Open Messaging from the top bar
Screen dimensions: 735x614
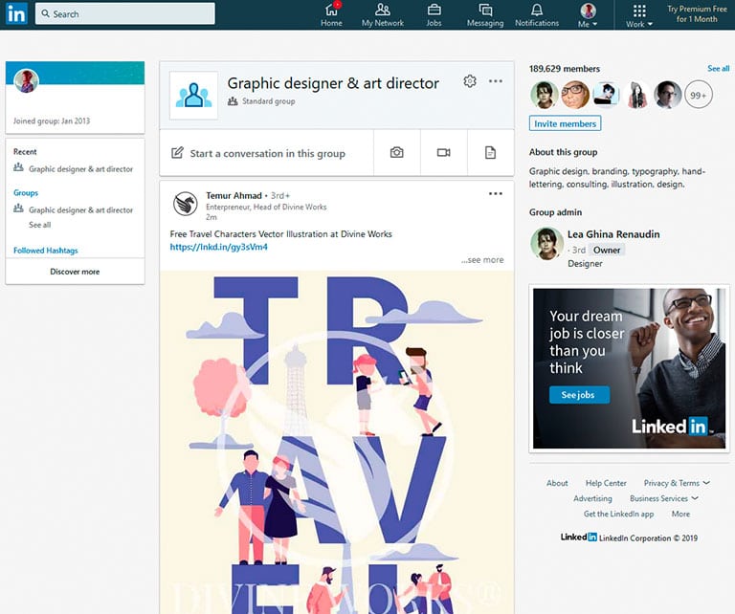pyautogui.click(x=485, y=15)
